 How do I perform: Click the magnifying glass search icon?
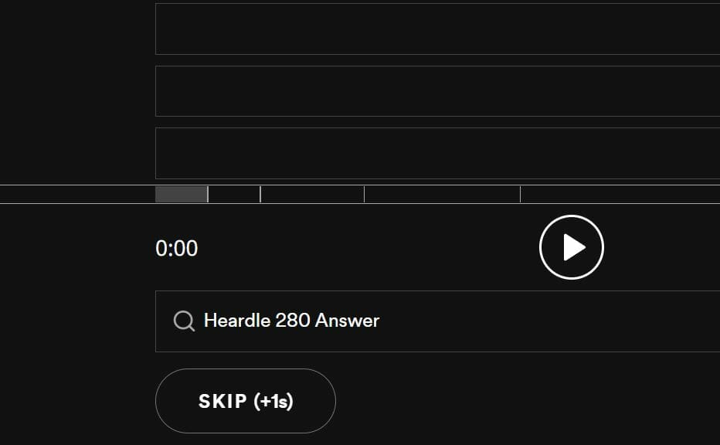(184, 321)
